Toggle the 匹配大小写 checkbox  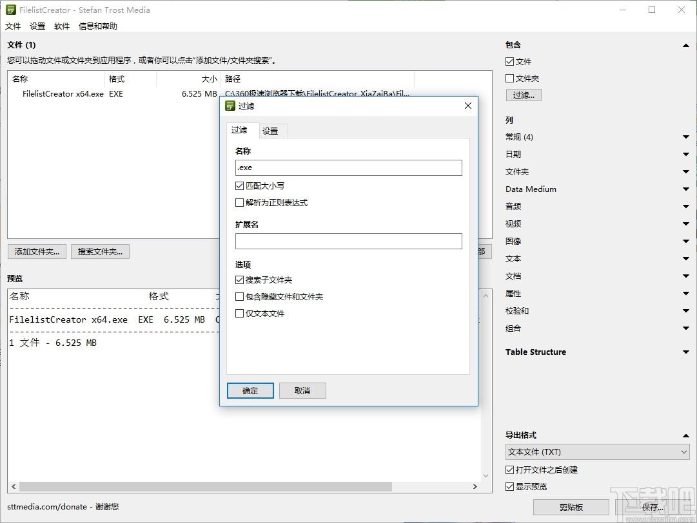pyautogui.click(x=239, y=185)
